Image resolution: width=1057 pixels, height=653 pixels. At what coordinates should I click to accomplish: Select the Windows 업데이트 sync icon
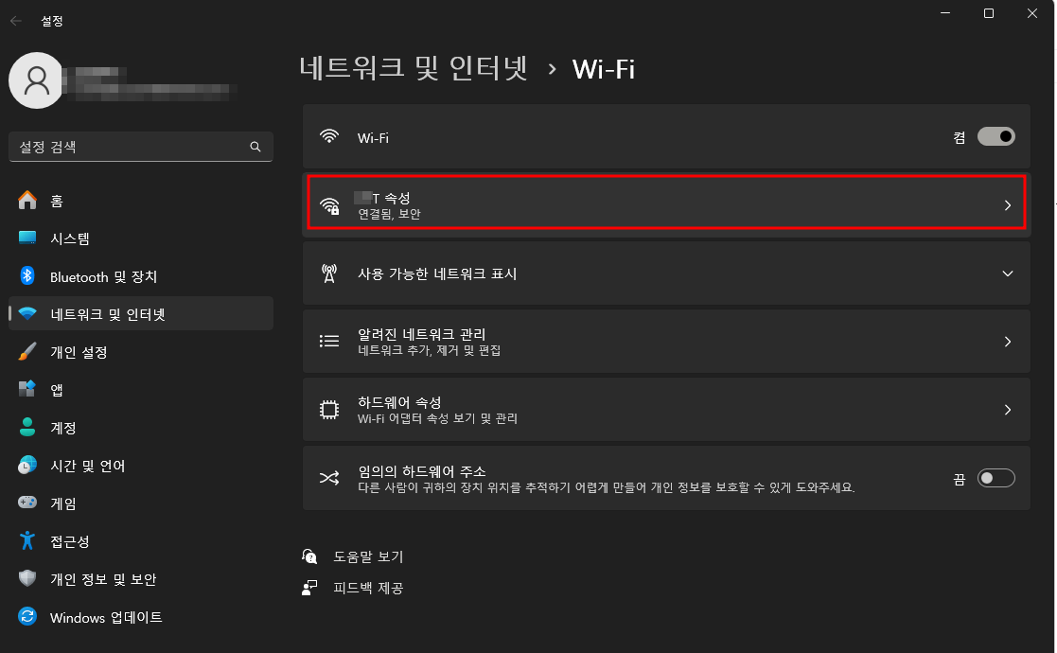click(x=26, y=616)
